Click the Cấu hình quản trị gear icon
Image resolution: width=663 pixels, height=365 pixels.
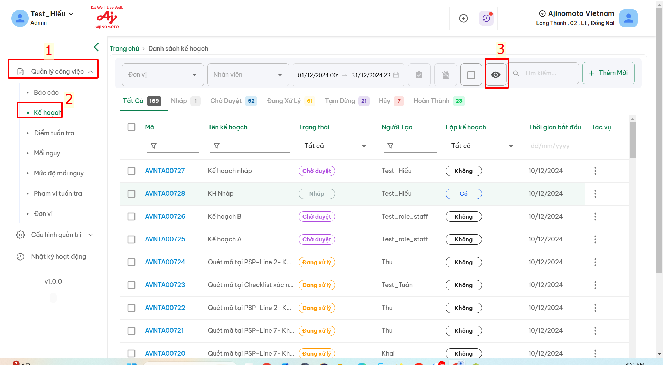point(20,235)
